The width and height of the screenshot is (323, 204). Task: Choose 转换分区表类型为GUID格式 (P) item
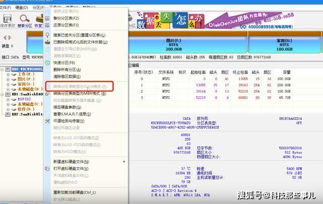point(80,87)
